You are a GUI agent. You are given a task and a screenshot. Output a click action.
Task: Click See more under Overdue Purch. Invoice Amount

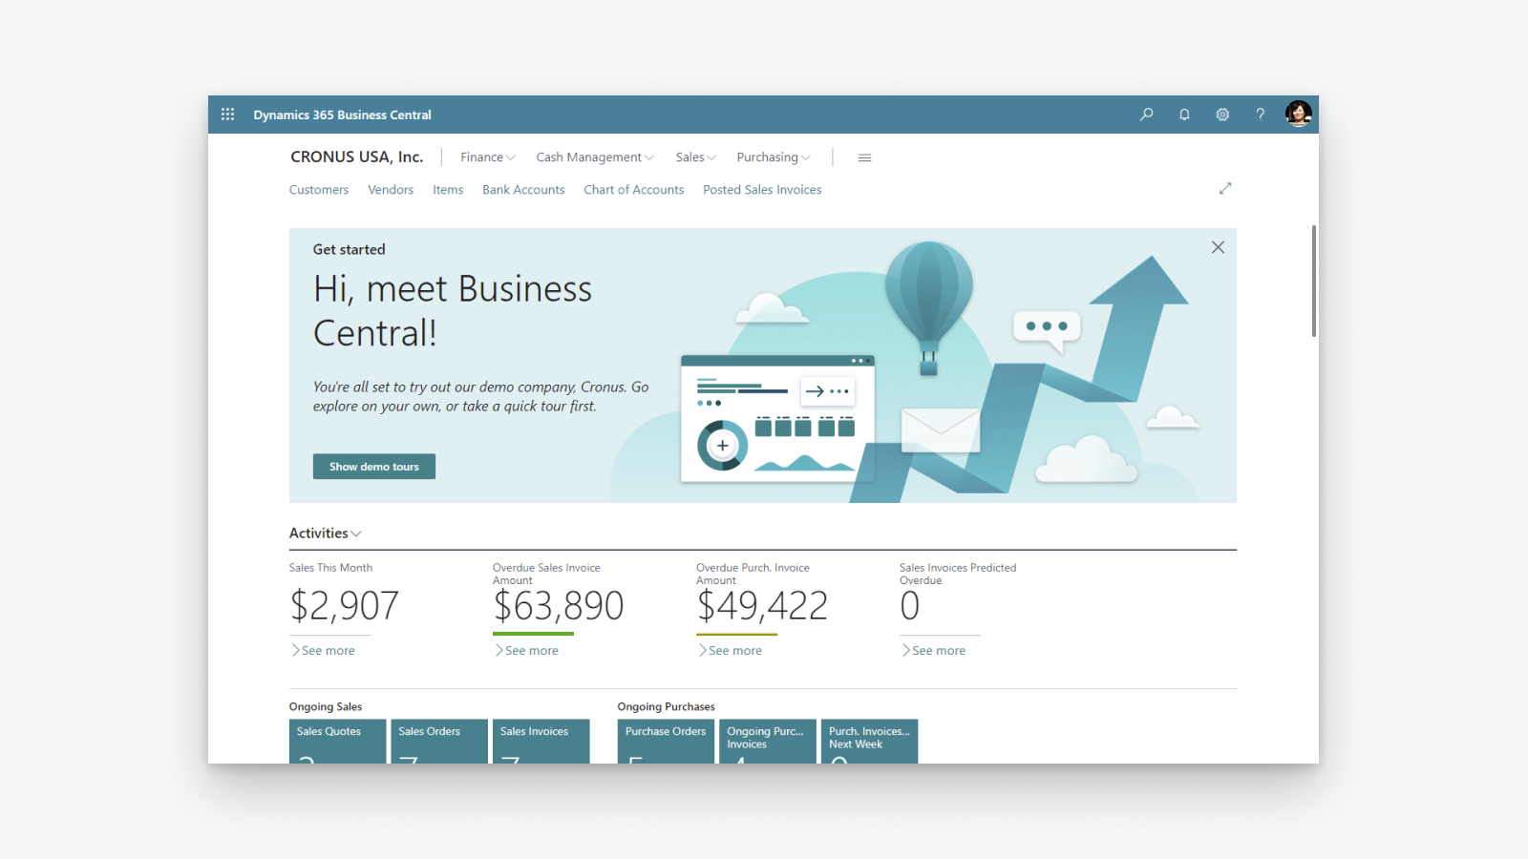[x=730, y=651]
